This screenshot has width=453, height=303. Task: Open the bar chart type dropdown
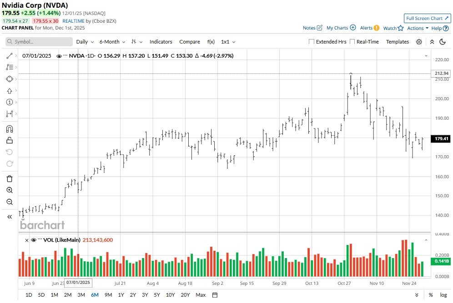point(136,42)
